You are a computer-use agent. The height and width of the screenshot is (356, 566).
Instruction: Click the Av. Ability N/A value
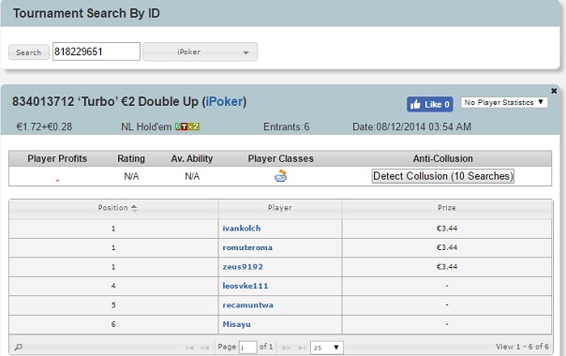192,176
